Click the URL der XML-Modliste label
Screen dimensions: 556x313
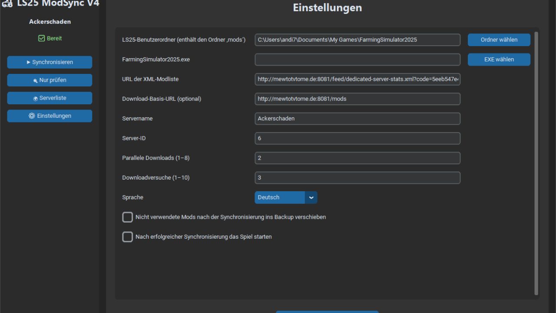tap(150, 79)
